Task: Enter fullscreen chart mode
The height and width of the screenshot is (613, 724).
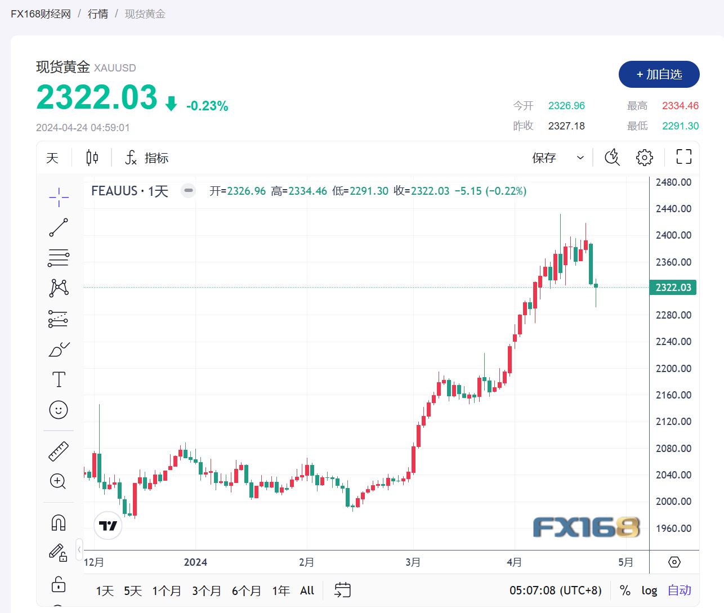Action: point(683,157)
